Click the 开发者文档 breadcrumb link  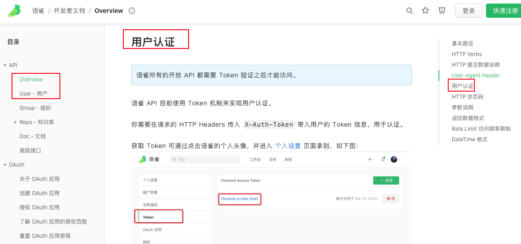click(69, 11)
